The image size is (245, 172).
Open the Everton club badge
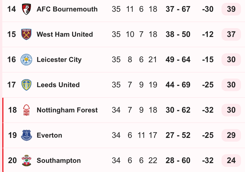coord(26,135)
